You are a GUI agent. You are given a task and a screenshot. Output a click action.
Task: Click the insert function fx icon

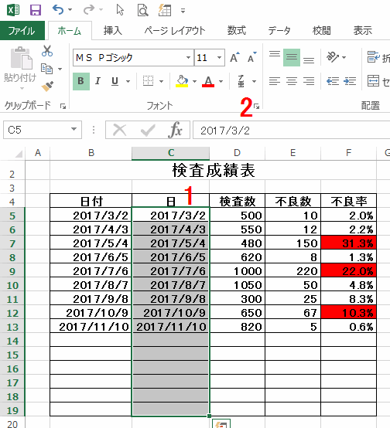coord(176,130)
